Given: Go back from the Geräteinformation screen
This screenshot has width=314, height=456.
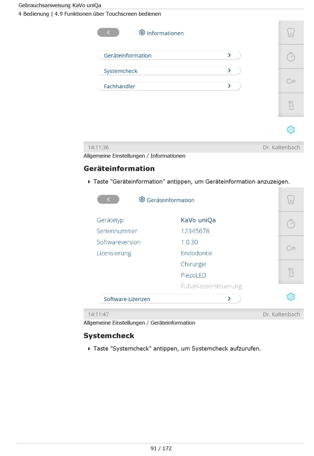Looking at the screenshot, I should (x=108, y=199).
